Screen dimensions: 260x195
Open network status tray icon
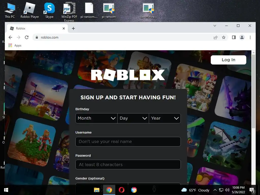pyautogui.click(x=221, y=190)
